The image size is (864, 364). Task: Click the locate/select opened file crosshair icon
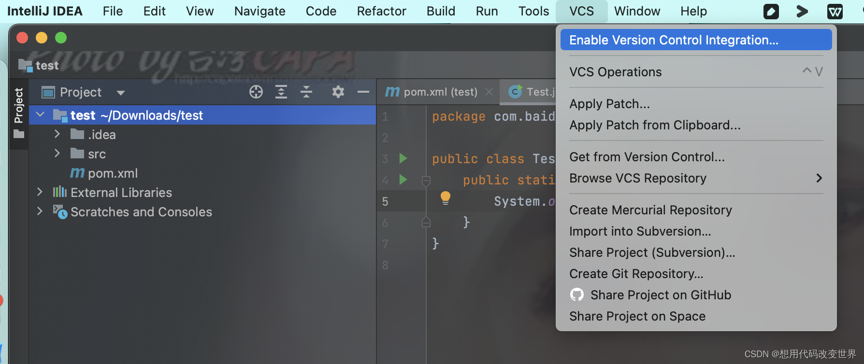point(256,92)
